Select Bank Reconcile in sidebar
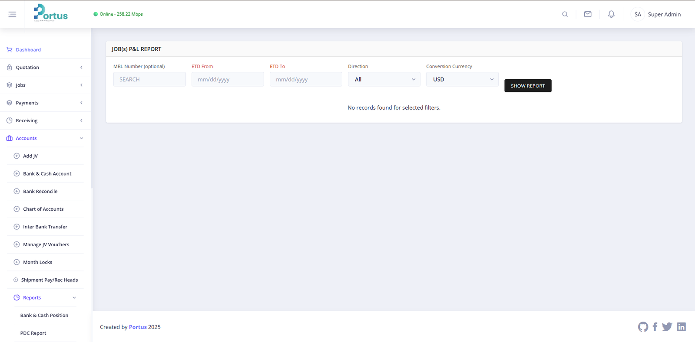The width and height of the screenshot is (695, 342). click(40, 191)
